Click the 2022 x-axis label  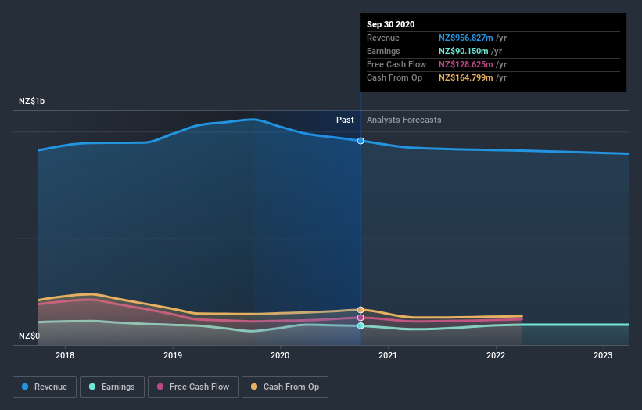tap(496, 355)
